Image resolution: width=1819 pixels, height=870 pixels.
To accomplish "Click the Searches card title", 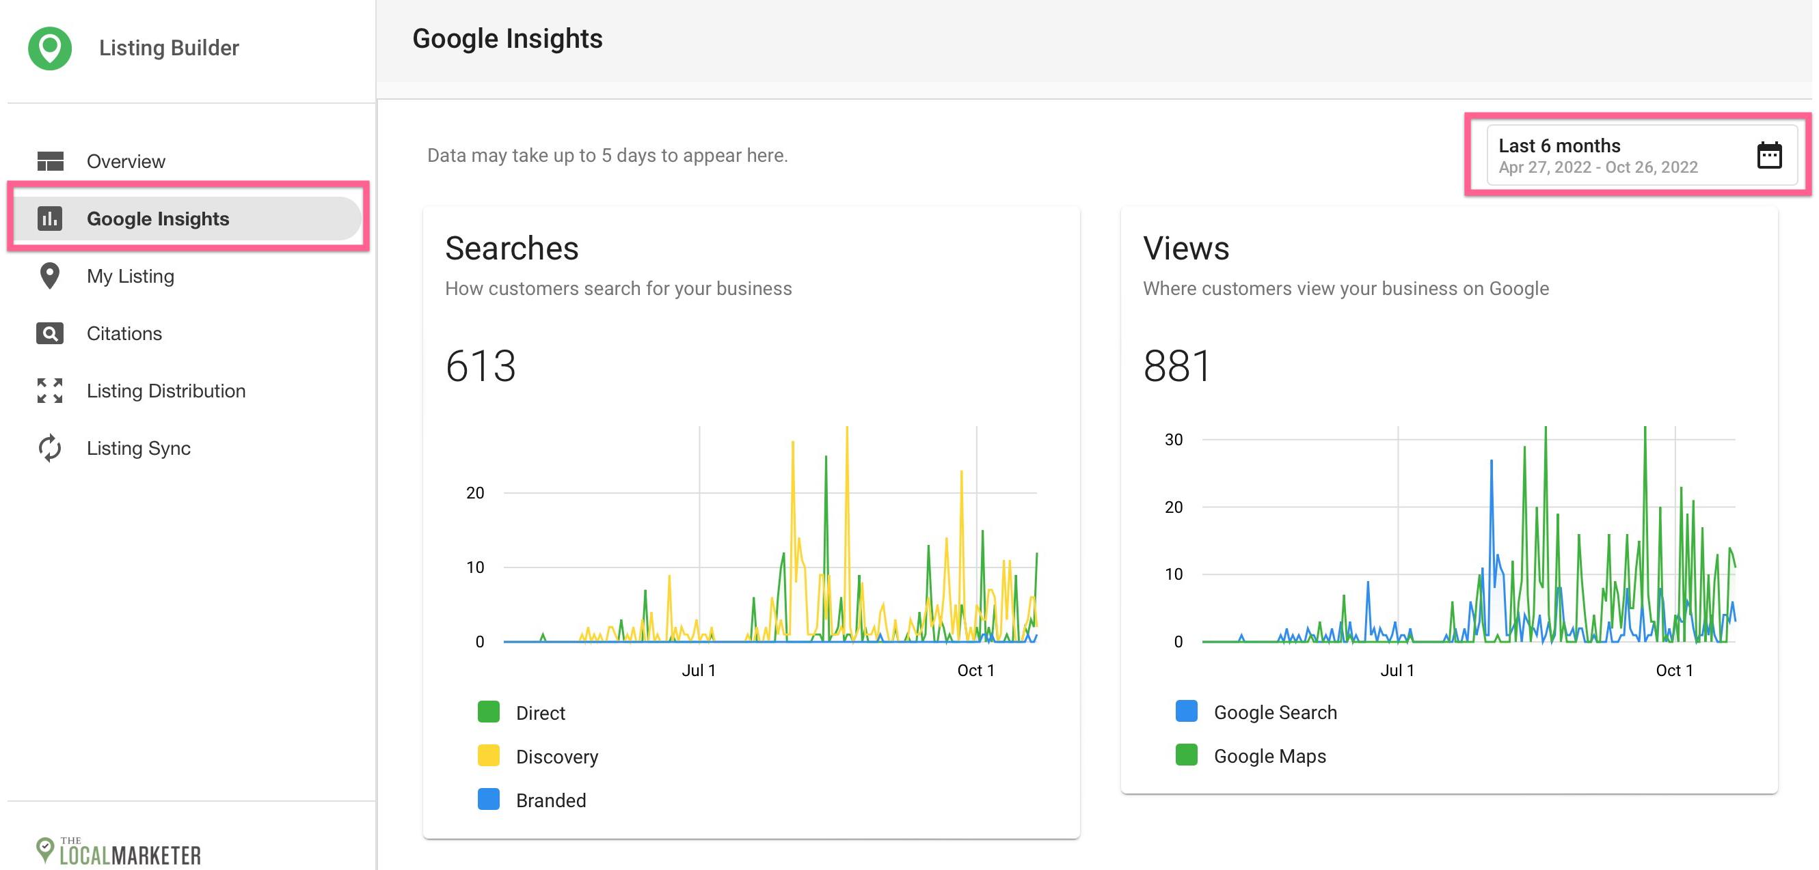I will pyautogui.click(x=511, y=249).
